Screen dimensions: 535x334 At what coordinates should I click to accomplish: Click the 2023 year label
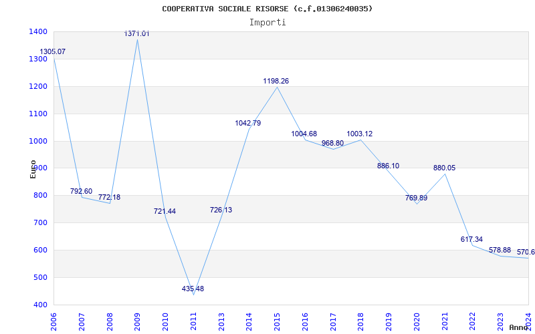[501, 322]
